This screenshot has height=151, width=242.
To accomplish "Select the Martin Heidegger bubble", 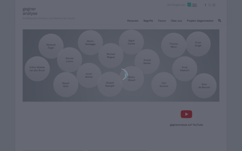I will [x=90, y=43].
